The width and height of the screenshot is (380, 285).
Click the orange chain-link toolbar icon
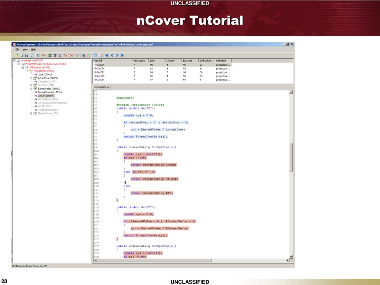pyautogui.click(x=43, y=56)
